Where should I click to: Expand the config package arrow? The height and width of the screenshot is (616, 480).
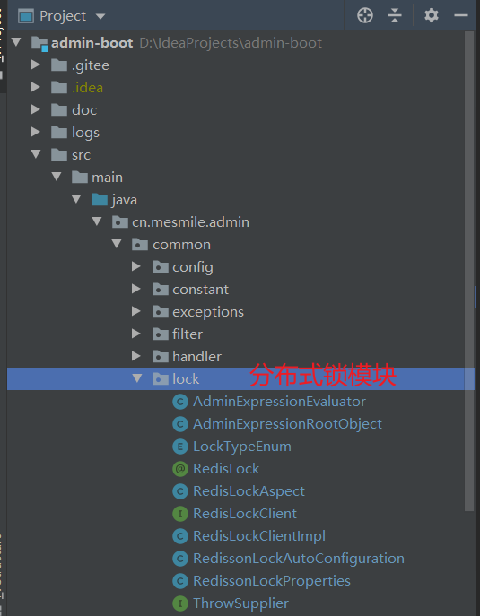[x=136, y=266]
